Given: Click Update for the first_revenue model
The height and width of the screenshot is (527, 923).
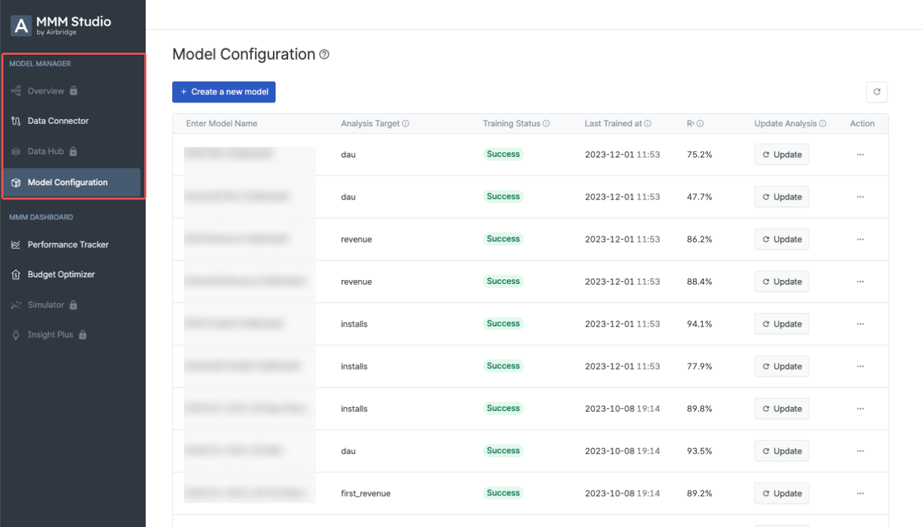Looking at the screenshot, I should [782, 493].
